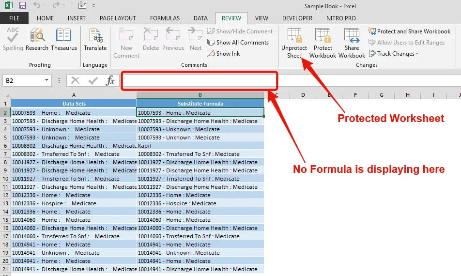Viewport: 461px width, 276px height.
Task: Click cell B10 '10011927 - Trnsferred To Snf : Medicate'
Action: pos(200,179)
